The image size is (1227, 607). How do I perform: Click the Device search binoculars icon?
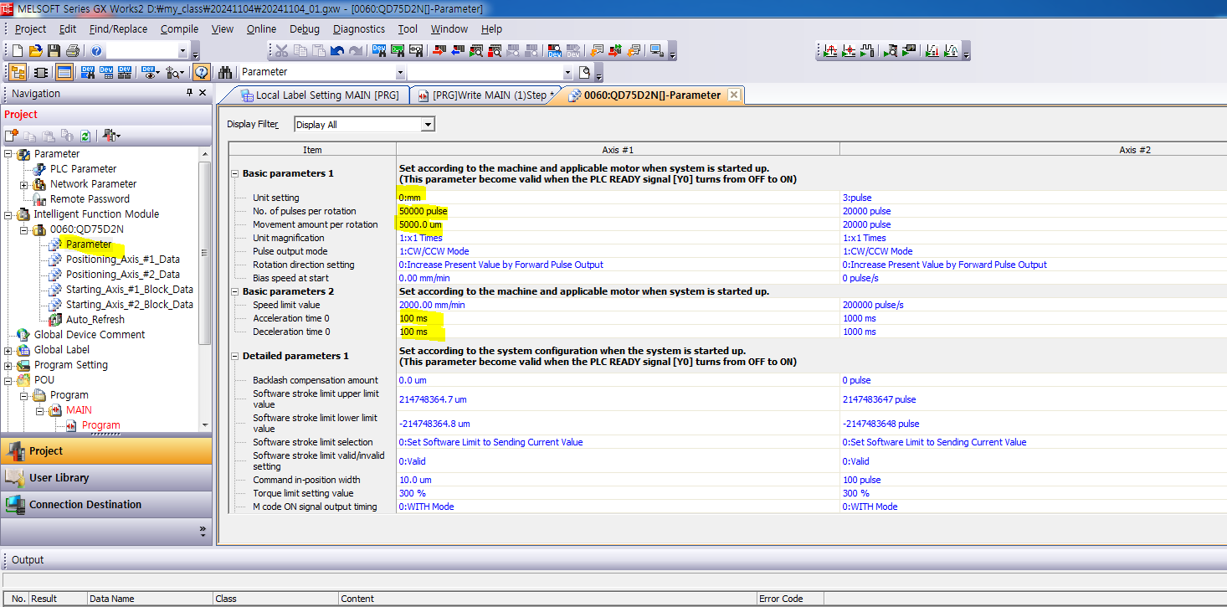pos(378,51)
